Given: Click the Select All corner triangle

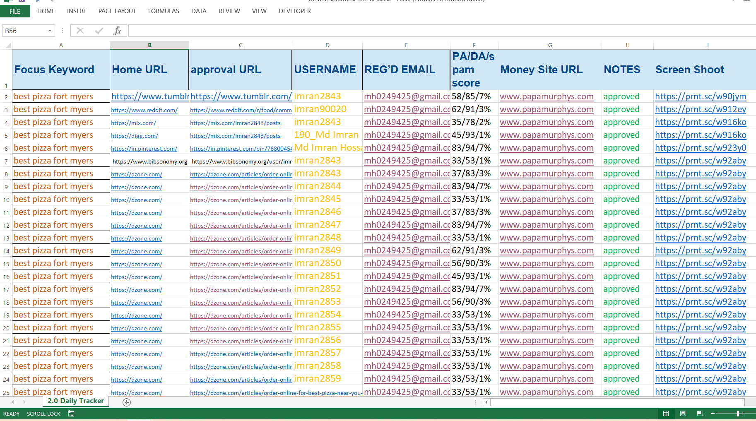Looking at the screenshot, I should [8, 45].
